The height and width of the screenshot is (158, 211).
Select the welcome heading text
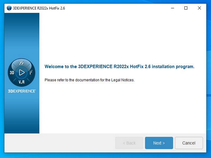[119, 67]
